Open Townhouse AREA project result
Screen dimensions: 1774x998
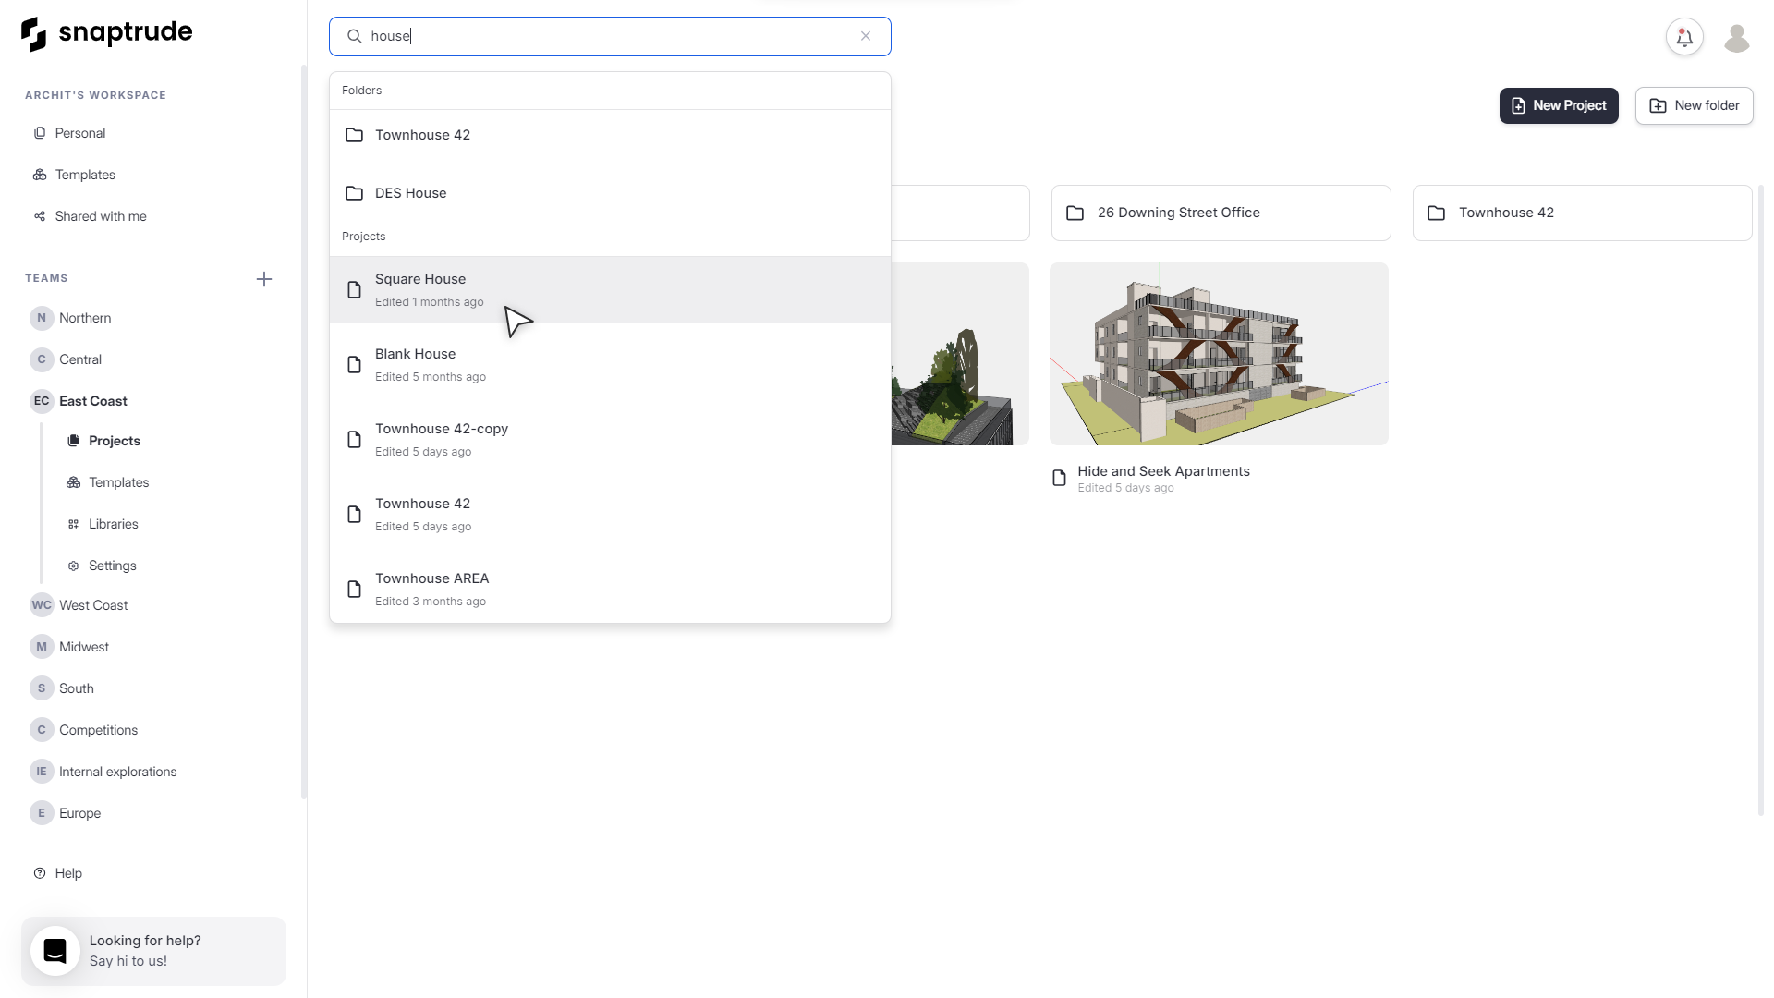point(610,589)
